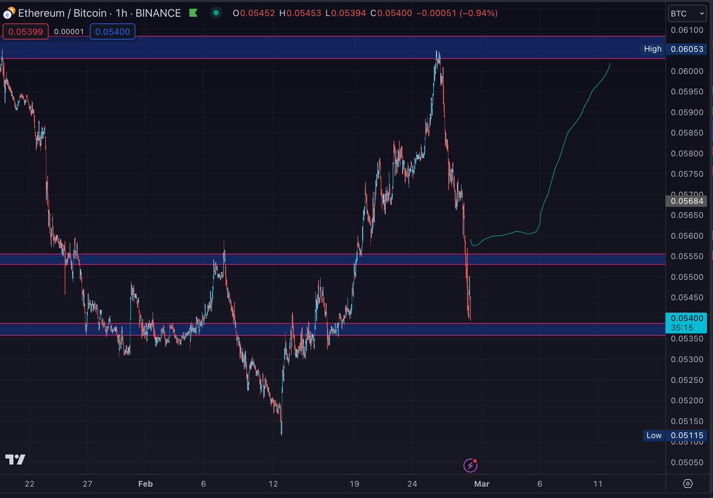Open chart settings gear icon

687,483
